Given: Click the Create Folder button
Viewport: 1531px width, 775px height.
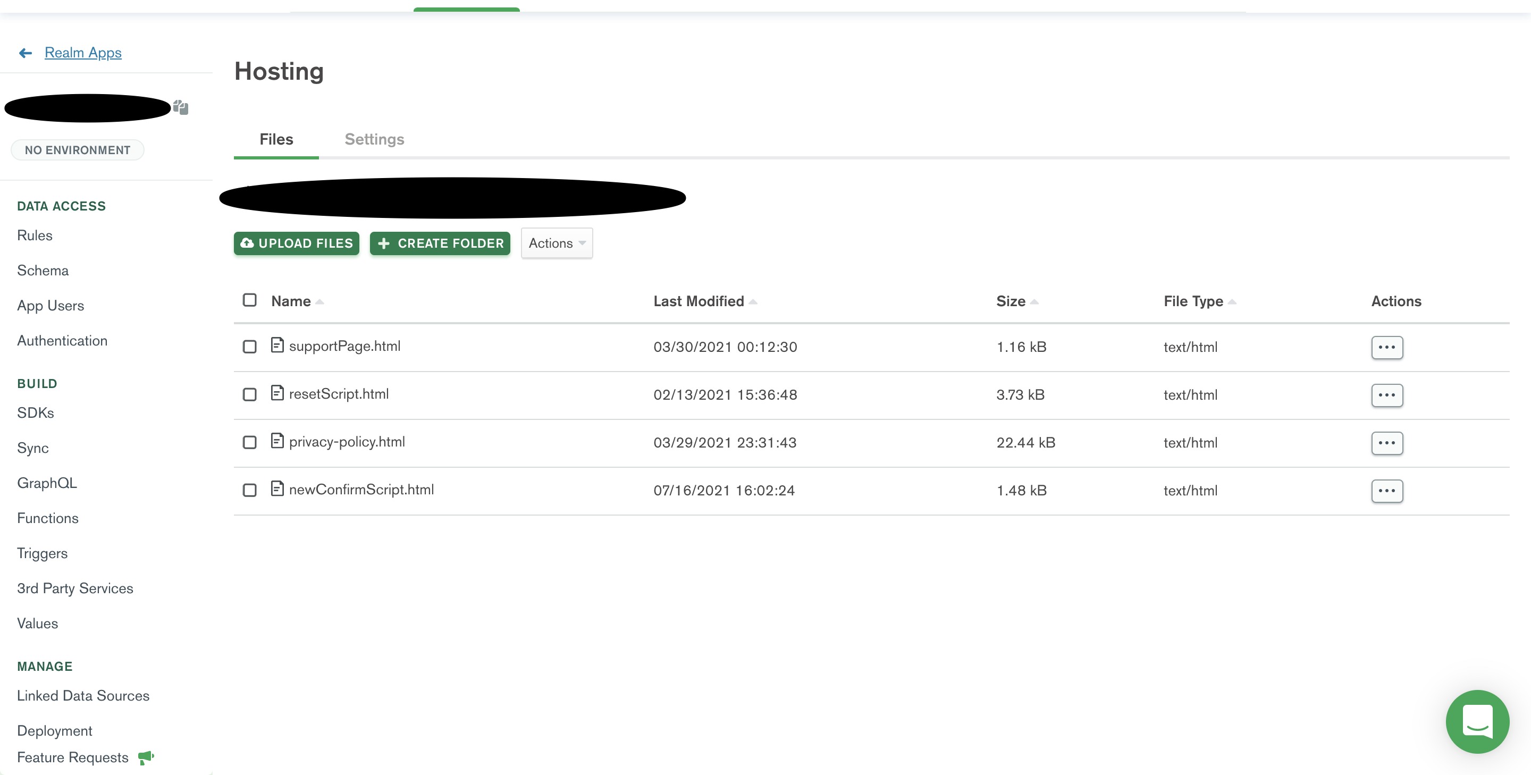Looking at the screenshot, I should pyautogui.click(x=440, y=243).
